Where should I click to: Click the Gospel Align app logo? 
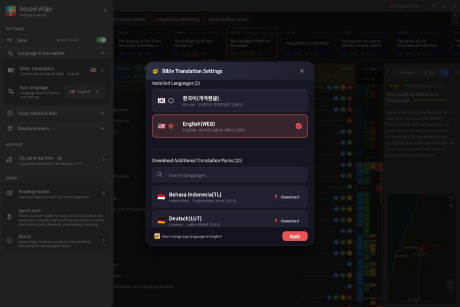(x=11, y=11)
